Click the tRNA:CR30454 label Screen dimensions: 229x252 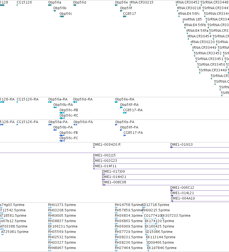point(199,36)
